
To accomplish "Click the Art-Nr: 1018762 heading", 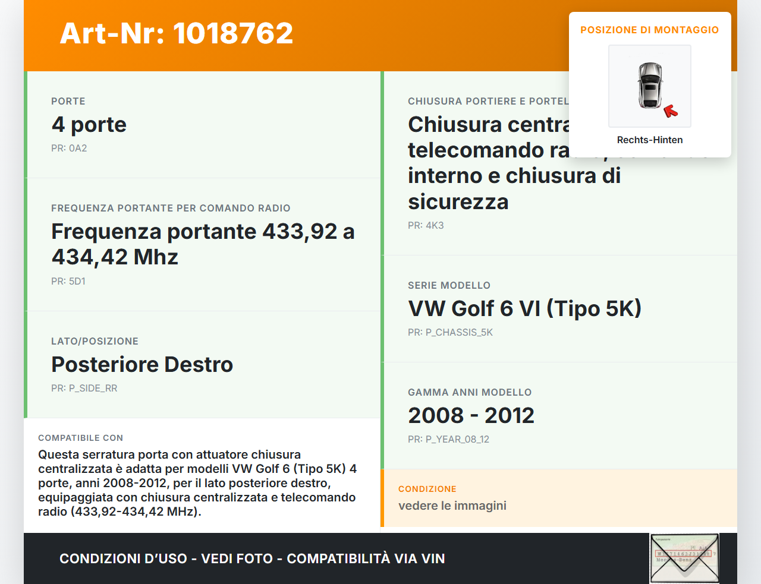I will [x=177, y=33].
